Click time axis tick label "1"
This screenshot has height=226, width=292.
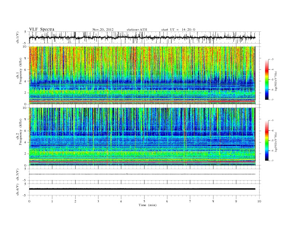click(52, 201)
